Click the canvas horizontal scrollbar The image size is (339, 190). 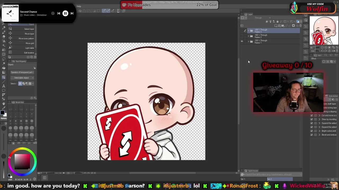pyautogui.click(x=163, y=173)
